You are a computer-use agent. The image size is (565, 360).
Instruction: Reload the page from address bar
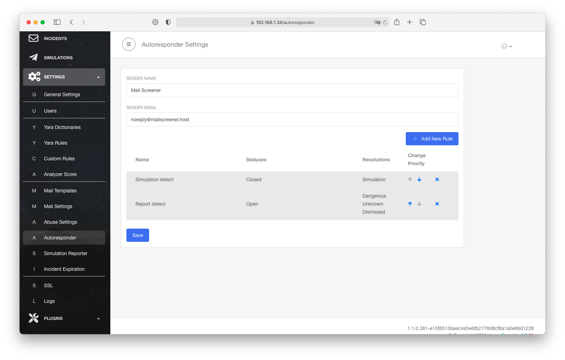coord(385,22)
